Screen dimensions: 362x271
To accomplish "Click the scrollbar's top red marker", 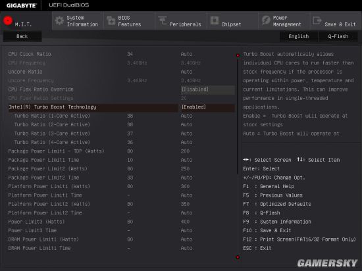I will [238, 55].
